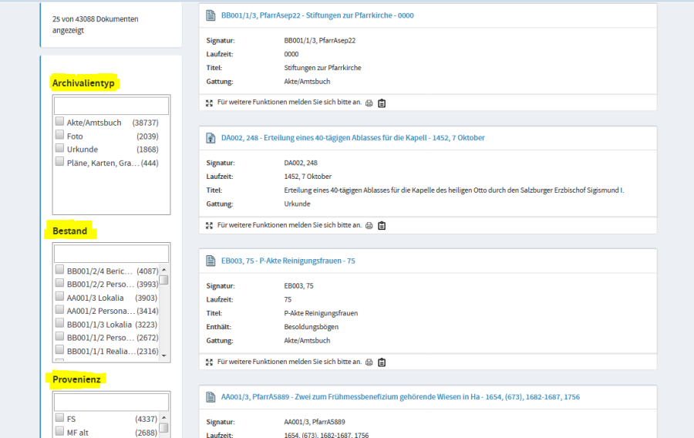Screen dimensions: 694x438
Task: Click up arrow of the Provenienz list scrollbar
Action: (164, 416)
